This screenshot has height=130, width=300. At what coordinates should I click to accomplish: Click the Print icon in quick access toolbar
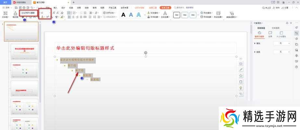[24, 8]
